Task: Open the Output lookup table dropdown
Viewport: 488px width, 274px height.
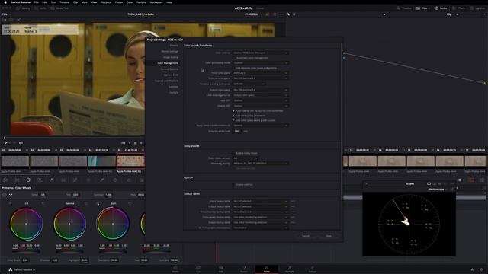Action: click(x=261, y=206)
